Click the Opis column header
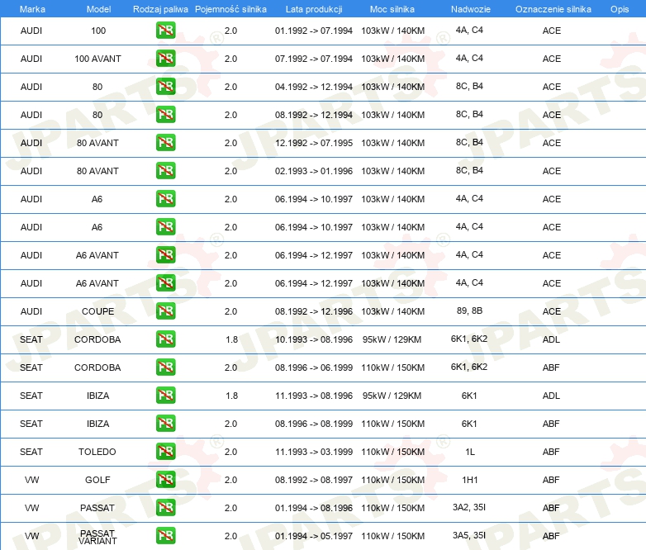646x550 pixels. (620, 9)
